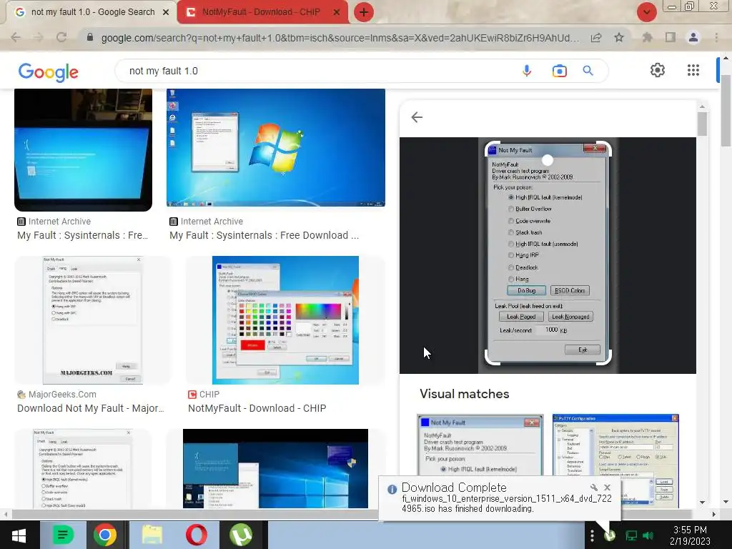Bookmark this page with the star
This screenshot has width=732, height=549.
point(619,37)
